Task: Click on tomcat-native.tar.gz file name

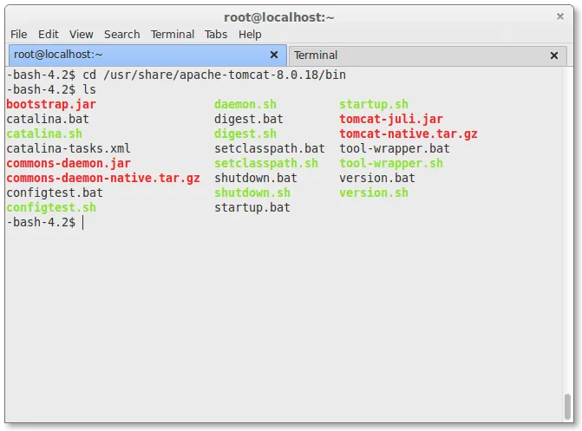Action: (x=408, y=134)
